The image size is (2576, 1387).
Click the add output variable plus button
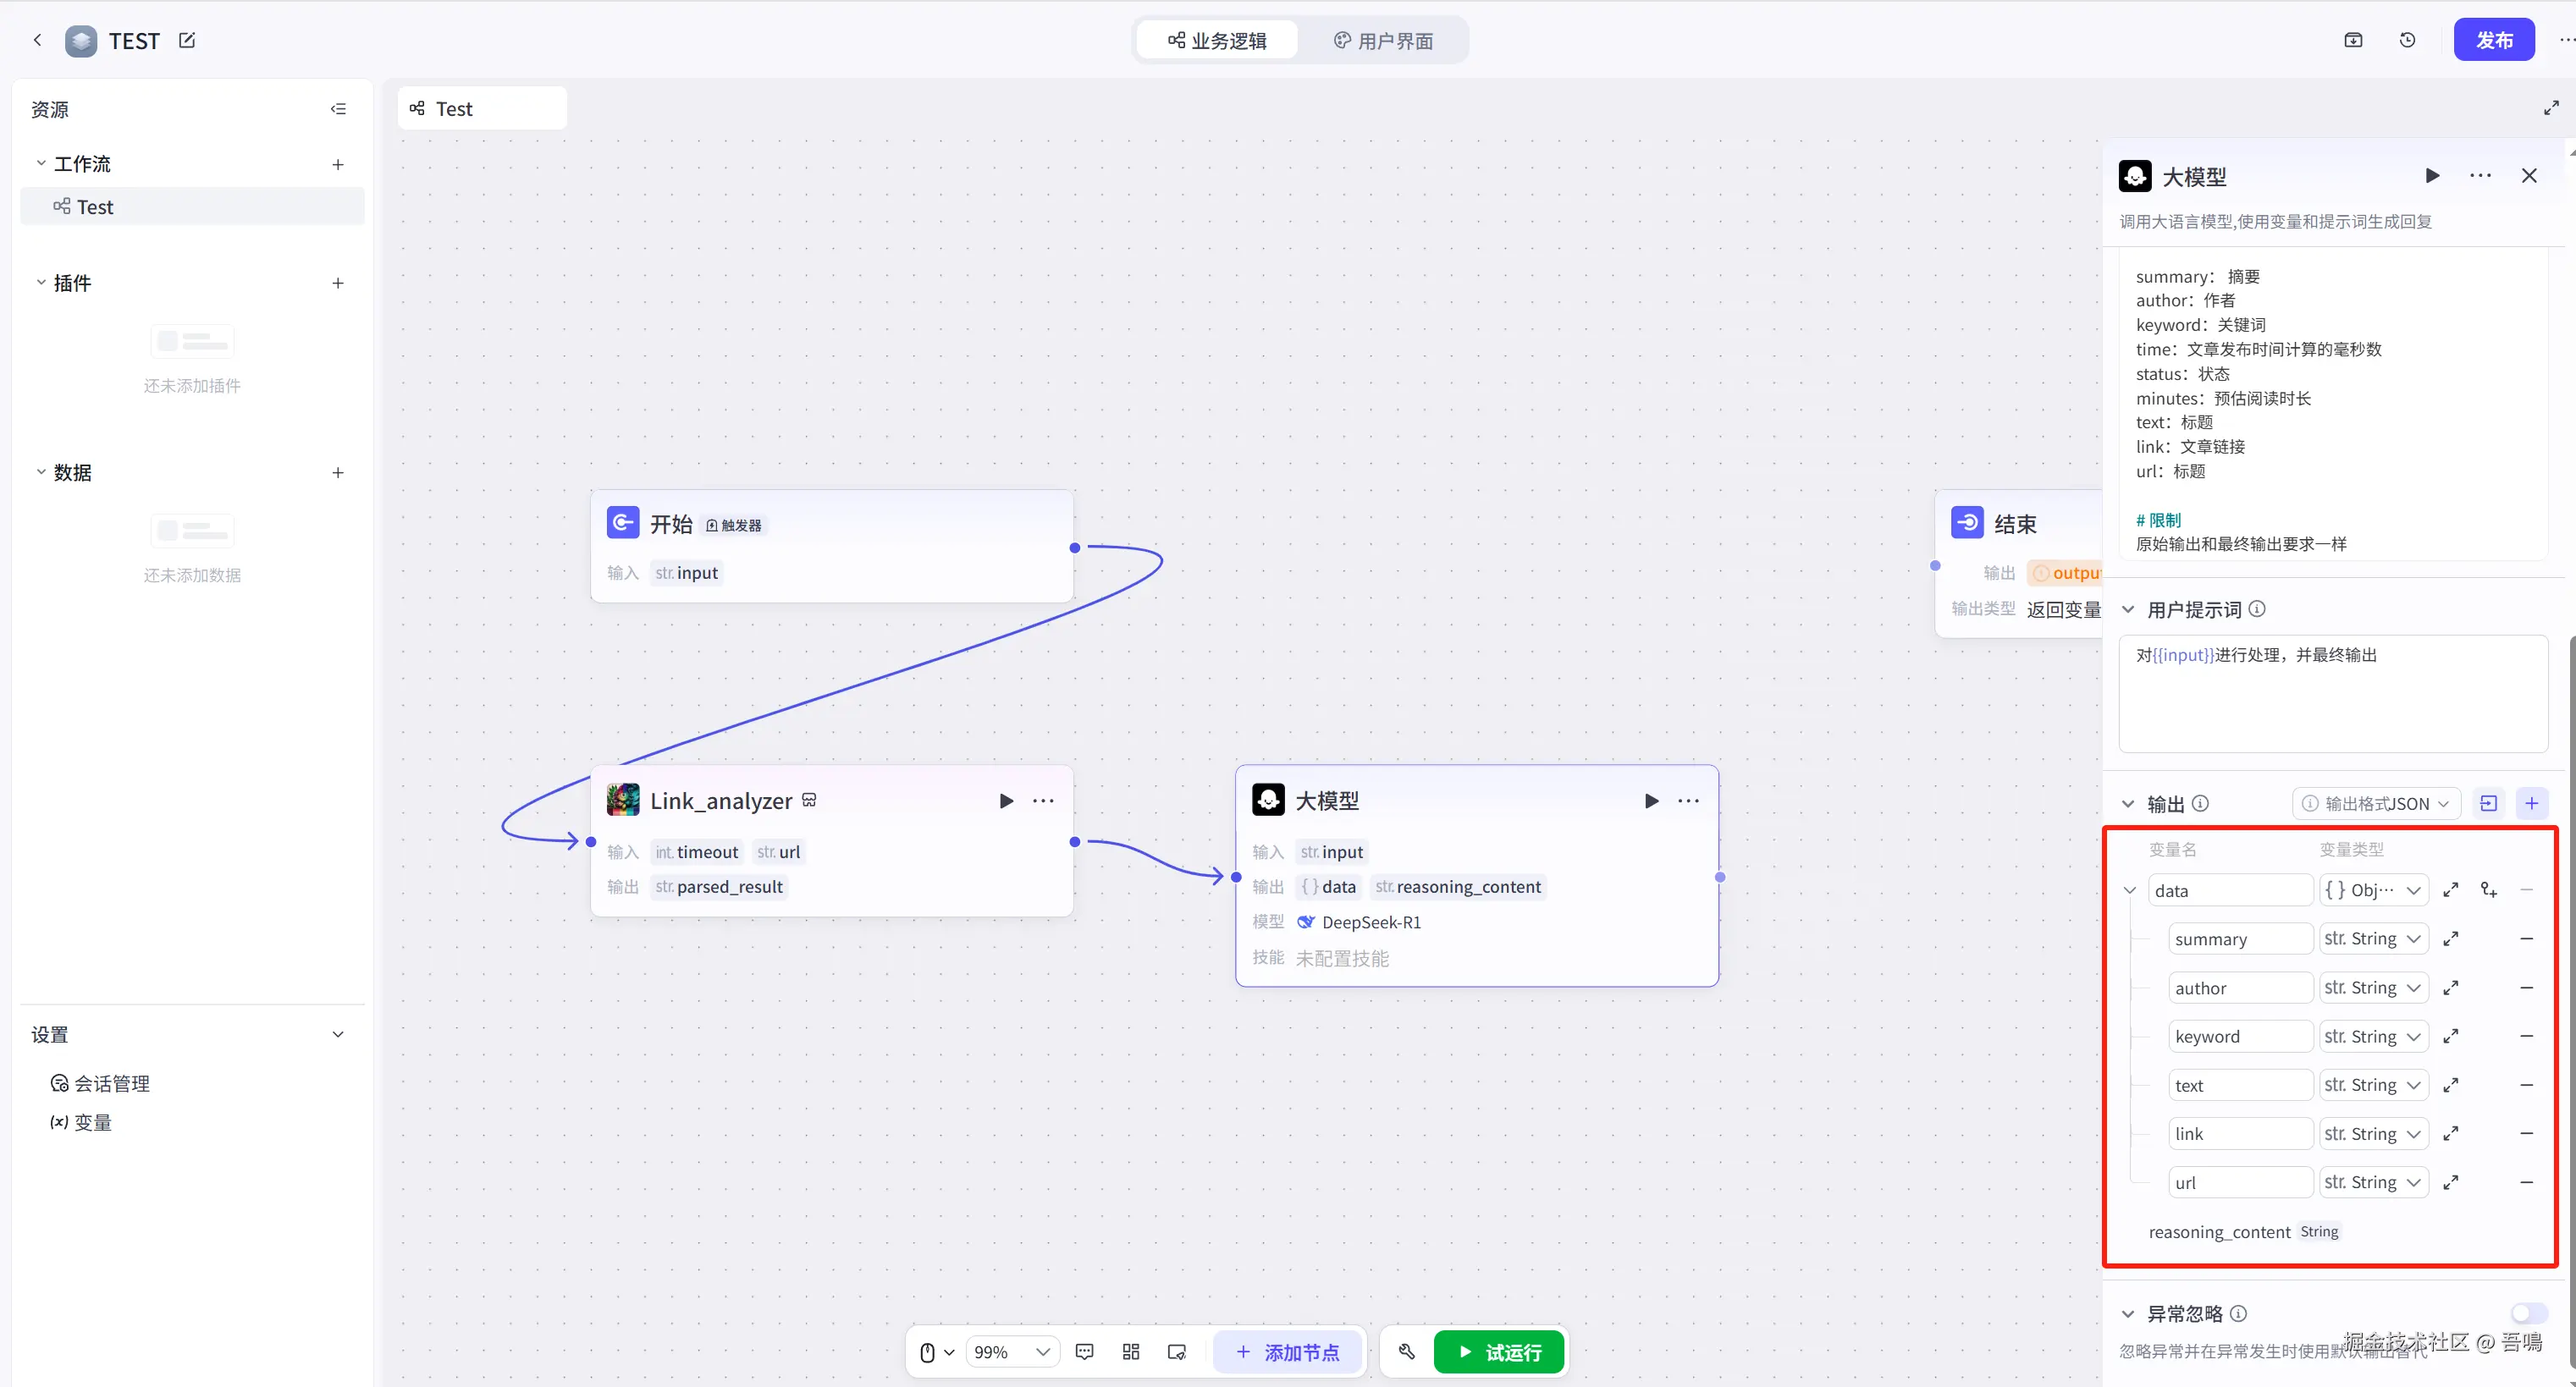tap(2531, 803)
